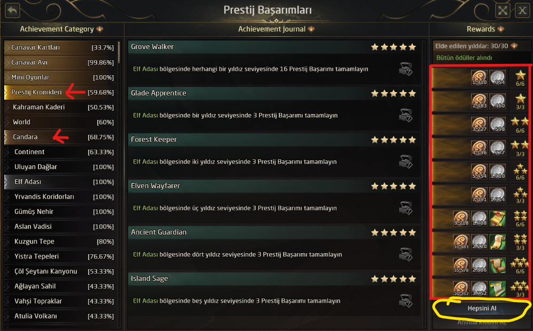The height and width of the screenshot is (331, 533).
Task: Click the bronze token icon showing 1.910
Action: pos(479,77)
